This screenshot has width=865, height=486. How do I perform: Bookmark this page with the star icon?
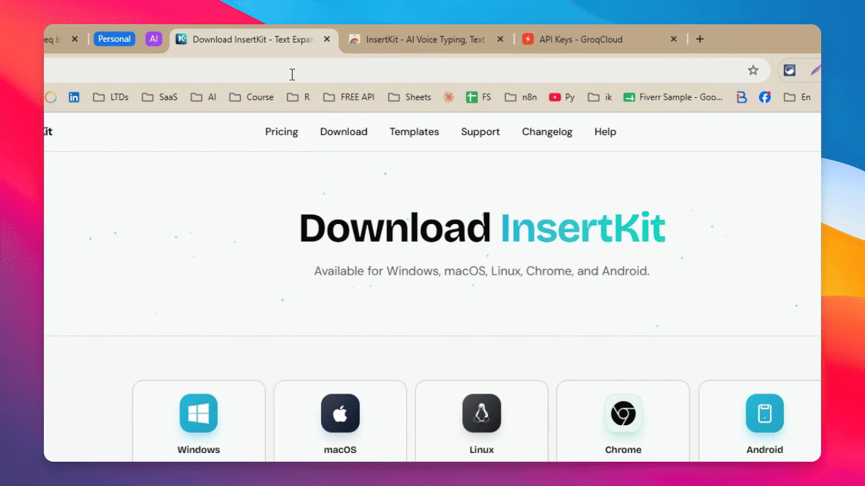(753, 70)
